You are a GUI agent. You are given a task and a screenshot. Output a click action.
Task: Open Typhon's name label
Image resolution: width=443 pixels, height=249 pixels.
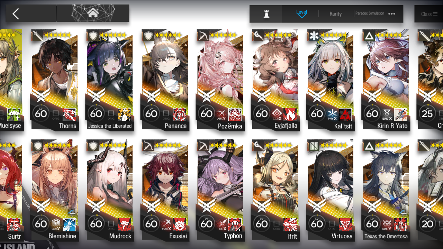233,236
